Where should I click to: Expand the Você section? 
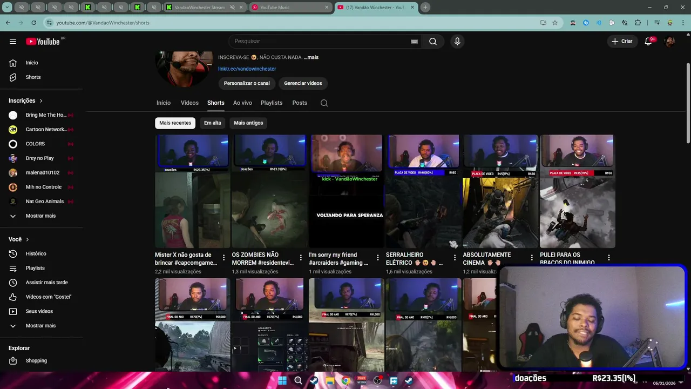coord(19,239)
